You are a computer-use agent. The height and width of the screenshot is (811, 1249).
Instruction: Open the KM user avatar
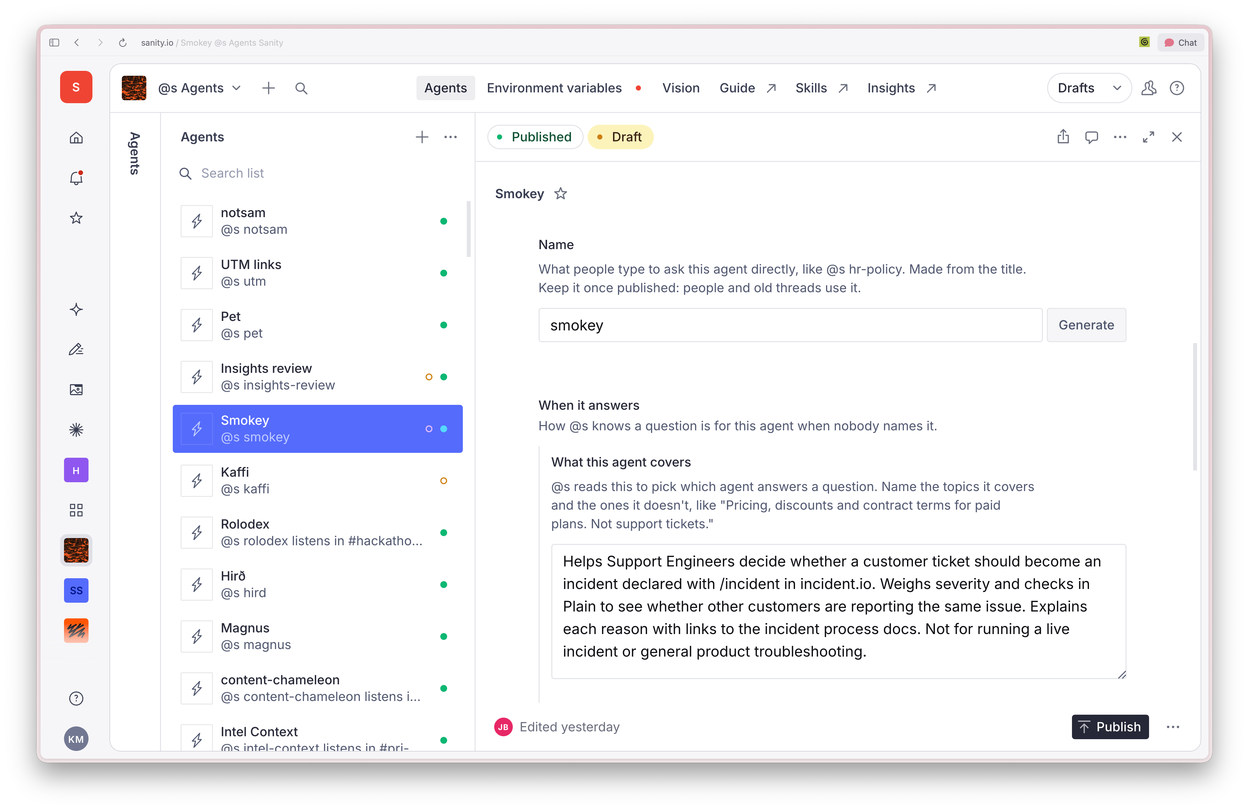point(76,739)
